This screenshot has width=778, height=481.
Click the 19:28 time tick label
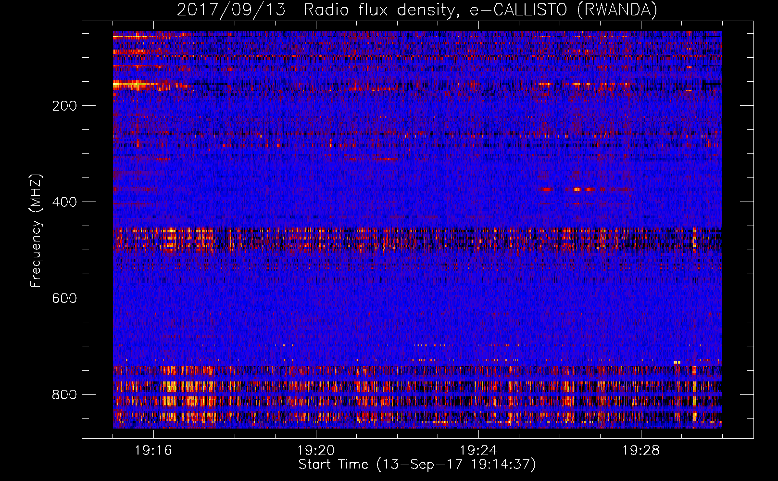[641, 451]
